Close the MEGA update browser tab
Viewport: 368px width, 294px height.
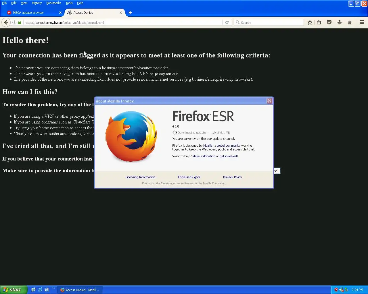[60, 13]
